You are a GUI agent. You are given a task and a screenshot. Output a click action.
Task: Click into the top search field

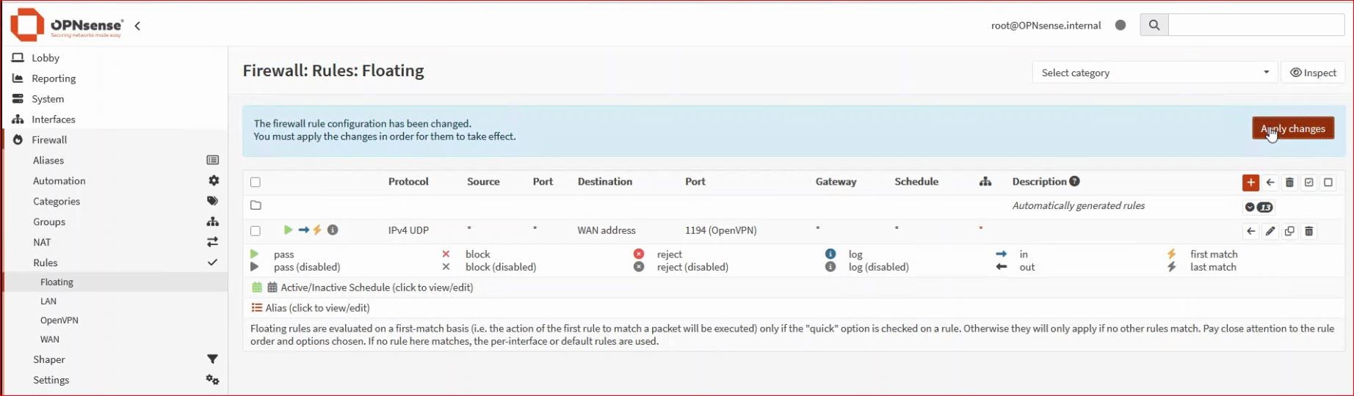(x=1256, y=25)
